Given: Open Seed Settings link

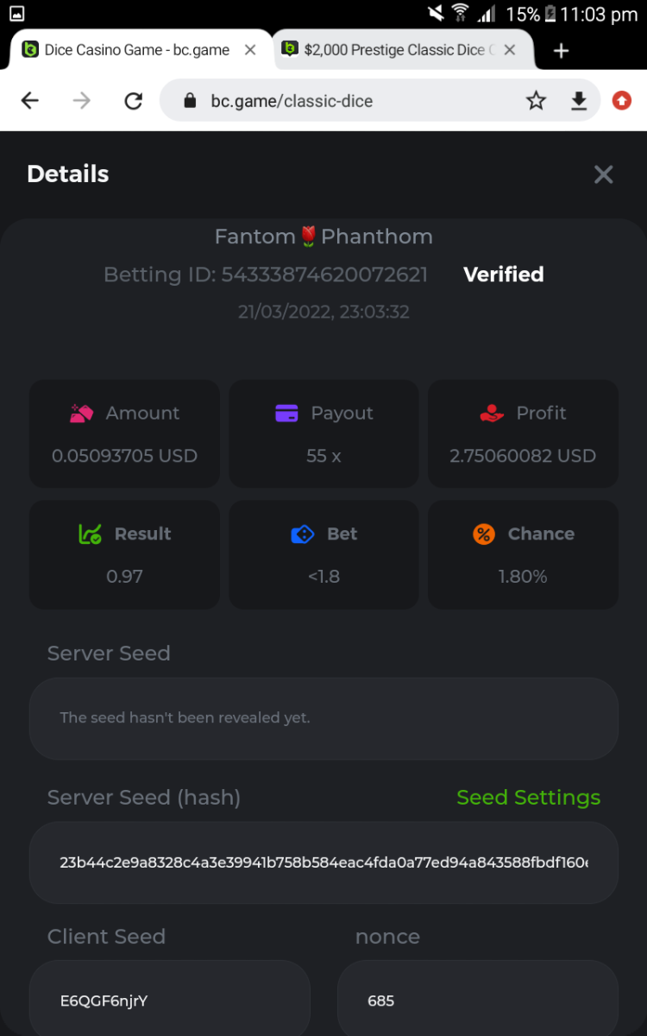Looking at the screenshot, I should [x=528, y=798].
